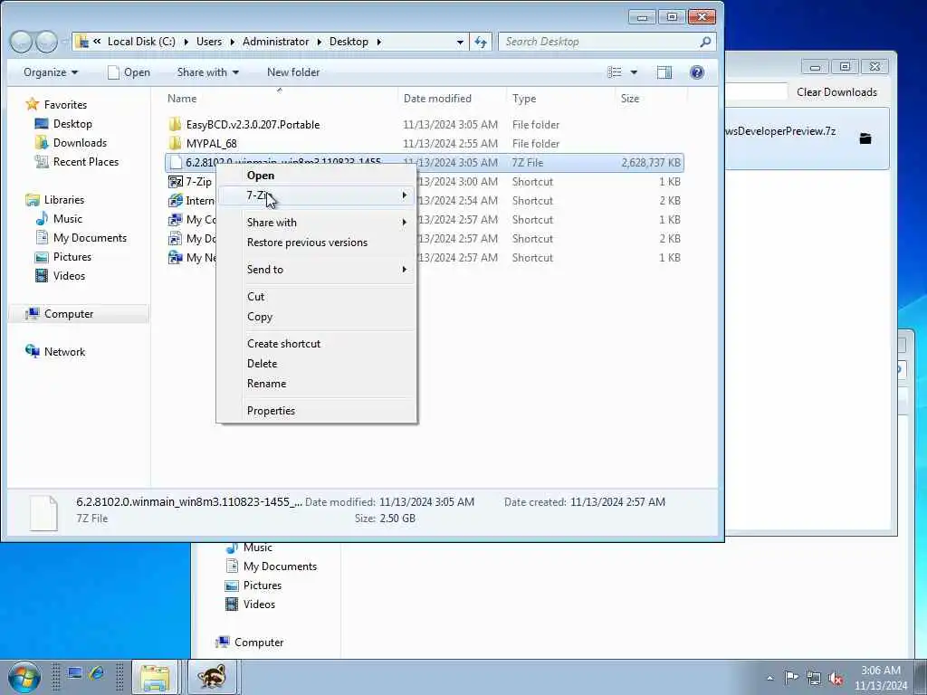Viewport: 927px width, 695px height.
Task: Launch Internet Explorer from quick launch
Action: tap(96, 673)
